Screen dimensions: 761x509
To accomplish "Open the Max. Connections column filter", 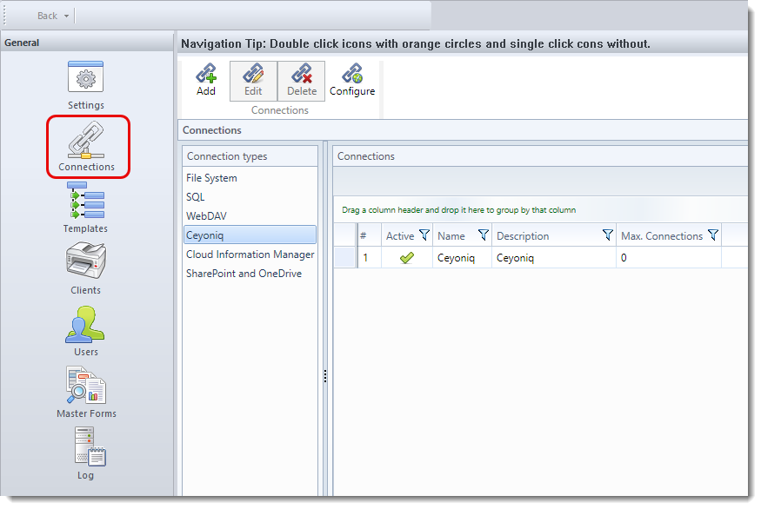I will [x=713, y=235].
